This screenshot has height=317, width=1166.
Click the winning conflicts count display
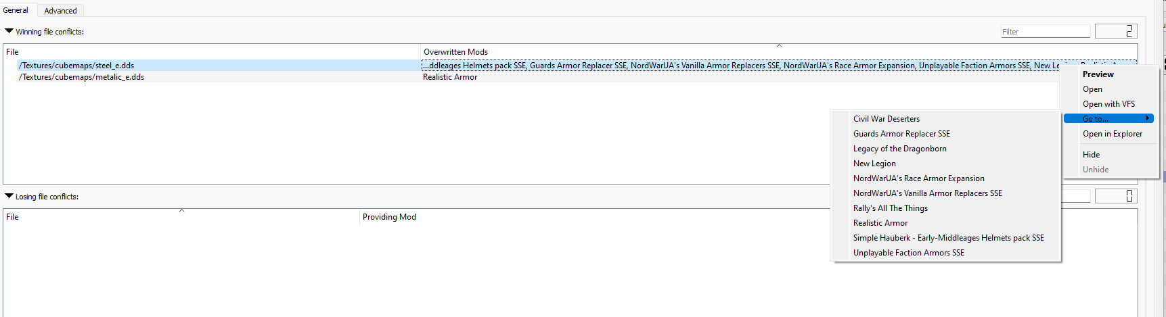click(x=1115, y=31)
